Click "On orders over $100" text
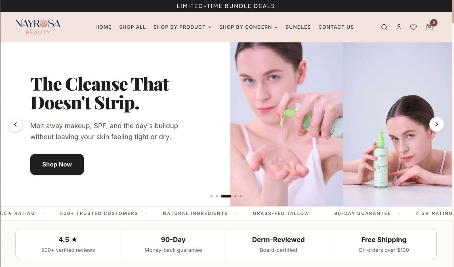This screenshot has height=267, width=454. (384, 250)
